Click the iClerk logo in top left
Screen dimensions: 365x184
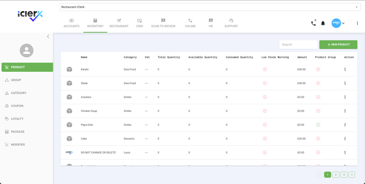click(30, 16)
